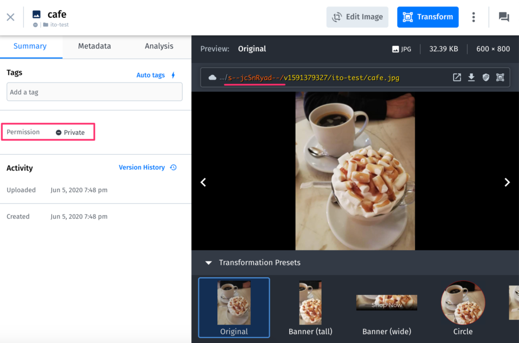
Task: Click the blue Transform button
Action: (428, 17)
